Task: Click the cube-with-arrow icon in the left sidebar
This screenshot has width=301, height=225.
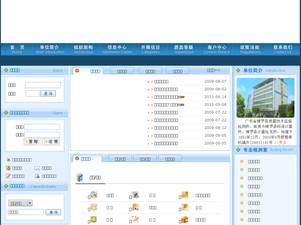Action: (8, 160)
